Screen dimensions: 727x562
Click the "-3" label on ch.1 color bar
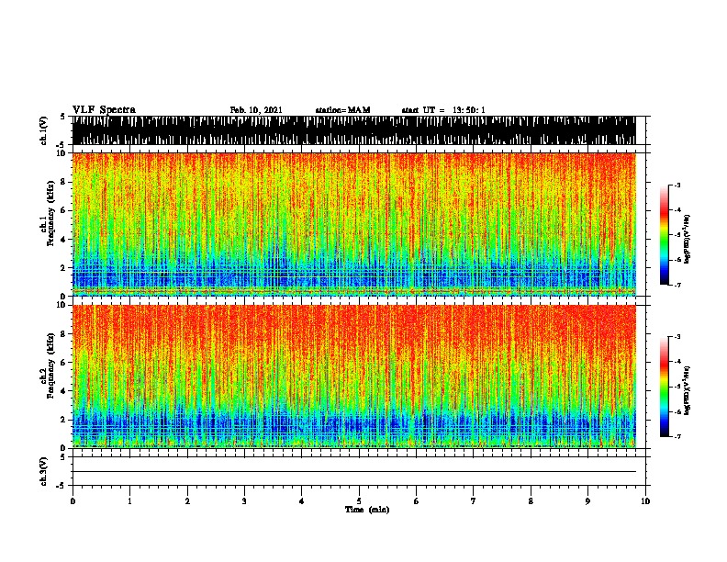677,185
